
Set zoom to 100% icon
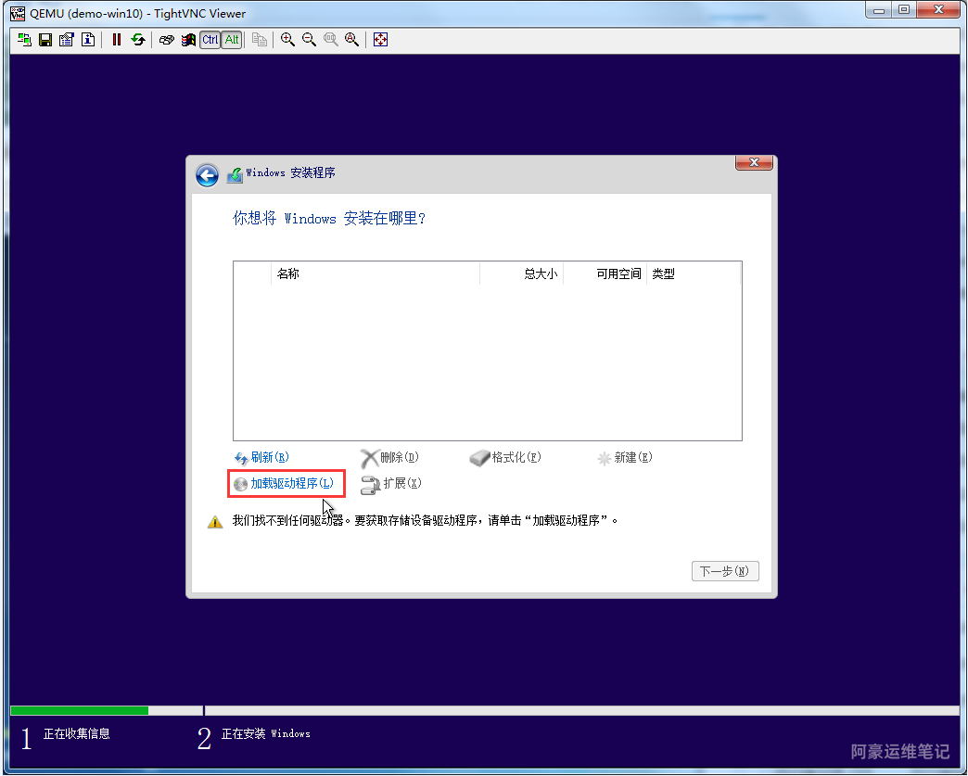click(x=331, y=40)
